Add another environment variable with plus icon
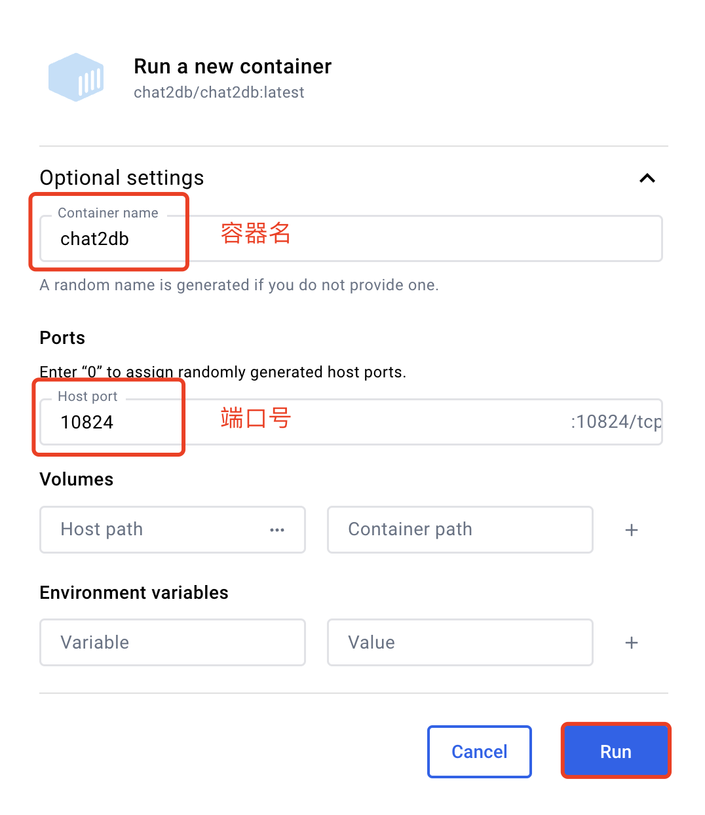The width and height of the screenshot is (705, 815). [x=631, y=642]
